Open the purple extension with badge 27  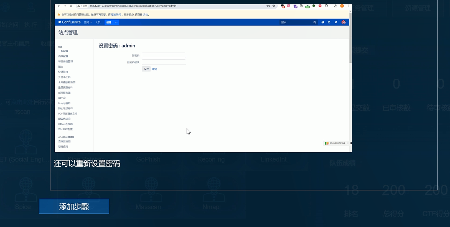coord(295,6)
